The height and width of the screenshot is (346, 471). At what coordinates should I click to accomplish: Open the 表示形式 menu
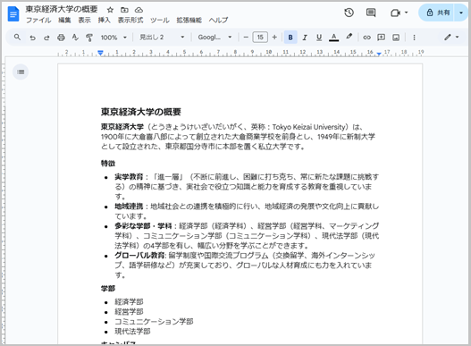click(130, 21)
